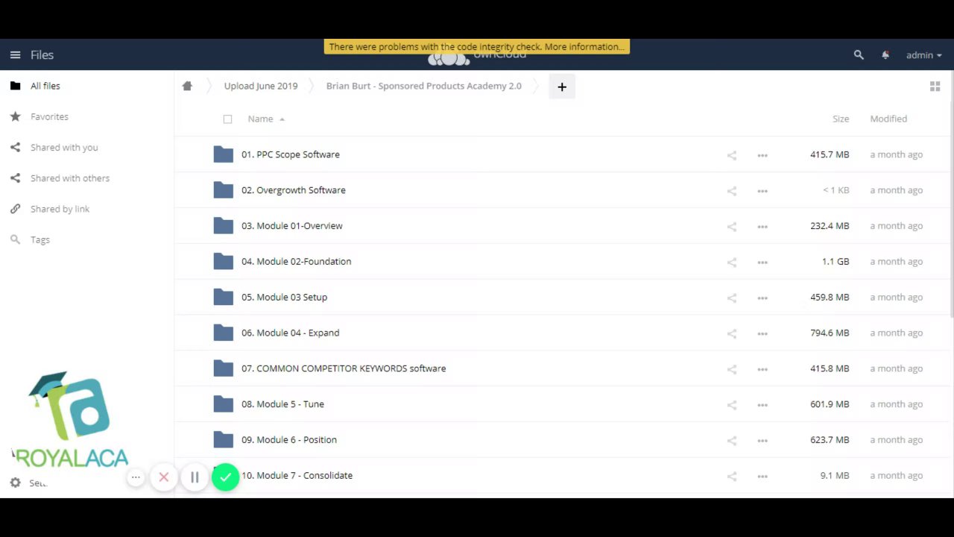
Task: Open more actions for 04. Module 02-Foundation
Action: click(x=762, y=262)
